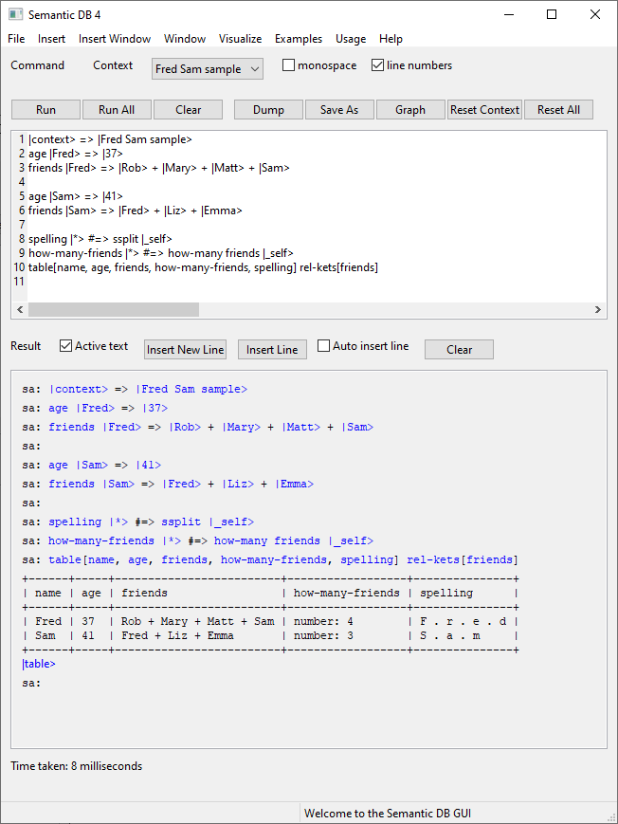618x824 pixels.
Task: Place cursor on empty editor line 11
Action: [x=316, y=282]
